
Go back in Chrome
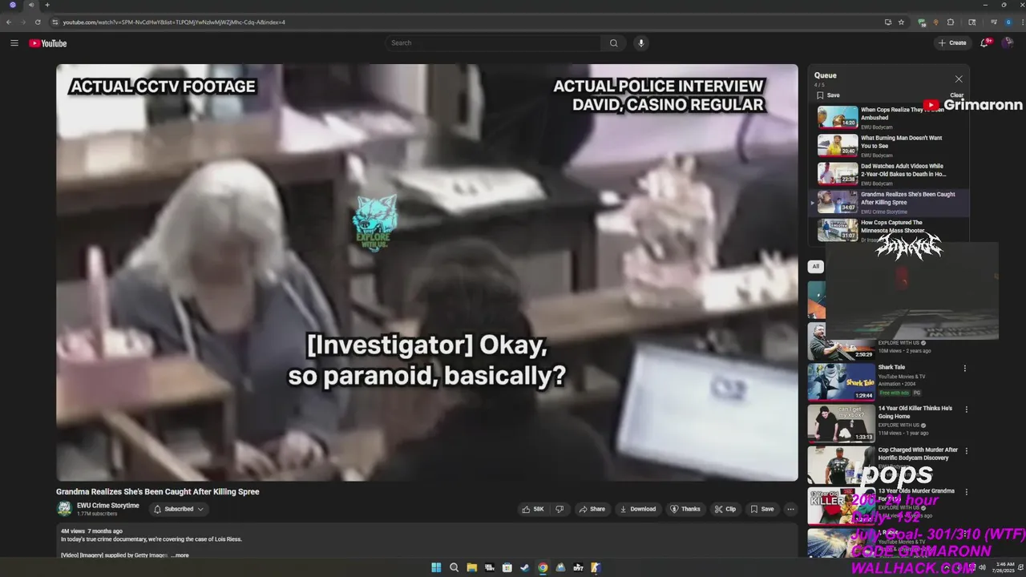click(9, 22)
